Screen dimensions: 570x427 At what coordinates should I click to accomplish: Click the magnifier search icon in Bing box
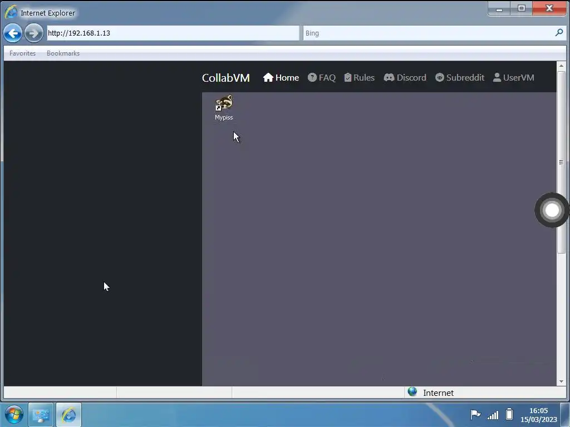click(x=559, y=33)
